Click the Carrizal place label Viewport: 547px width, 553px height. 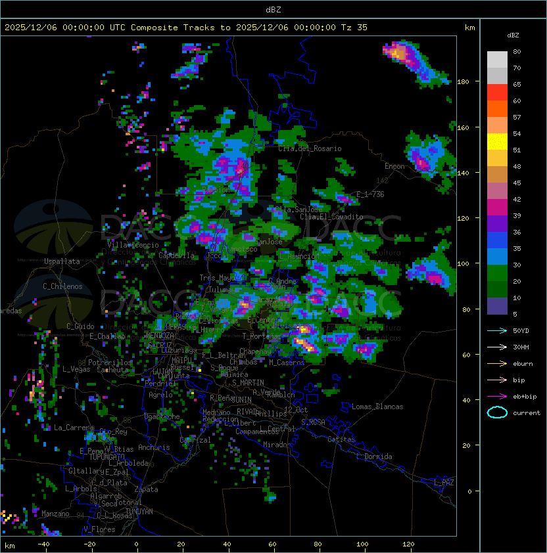(x=195, y=440)
